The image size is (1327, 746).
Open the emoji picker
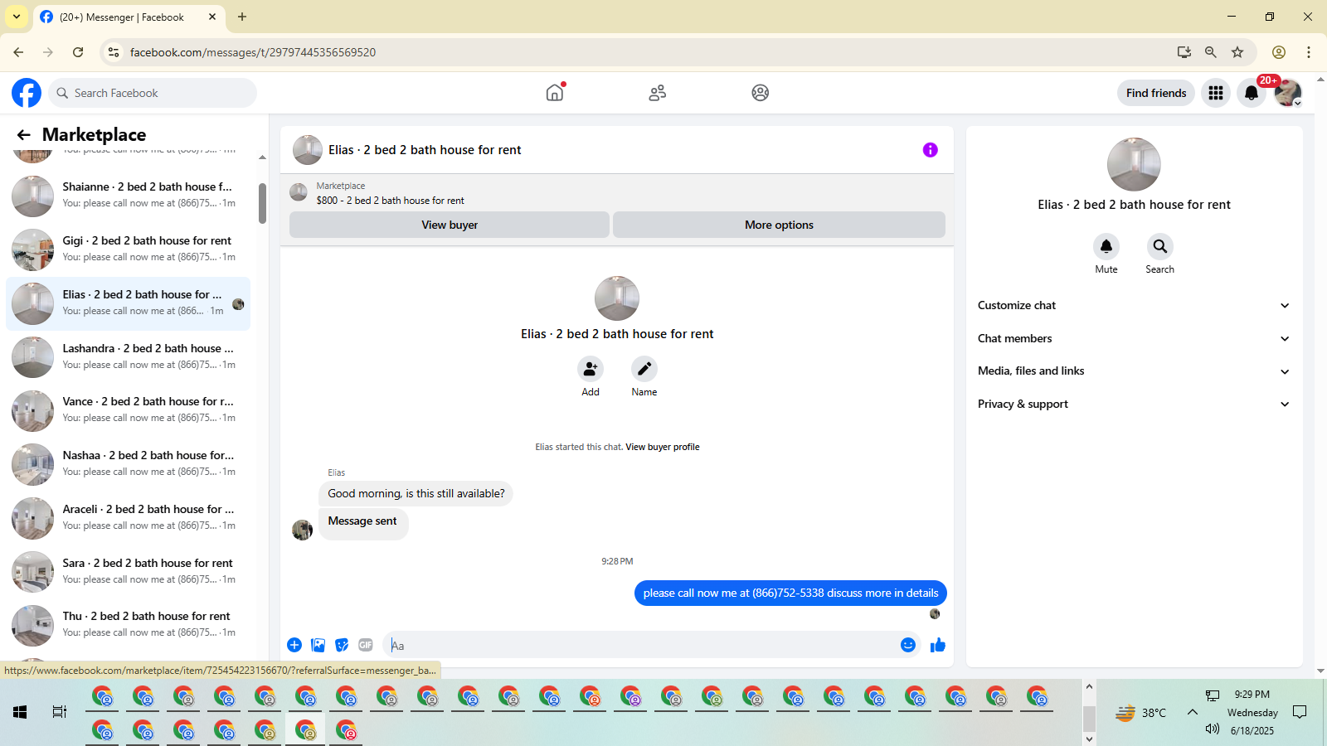[908, 645]
